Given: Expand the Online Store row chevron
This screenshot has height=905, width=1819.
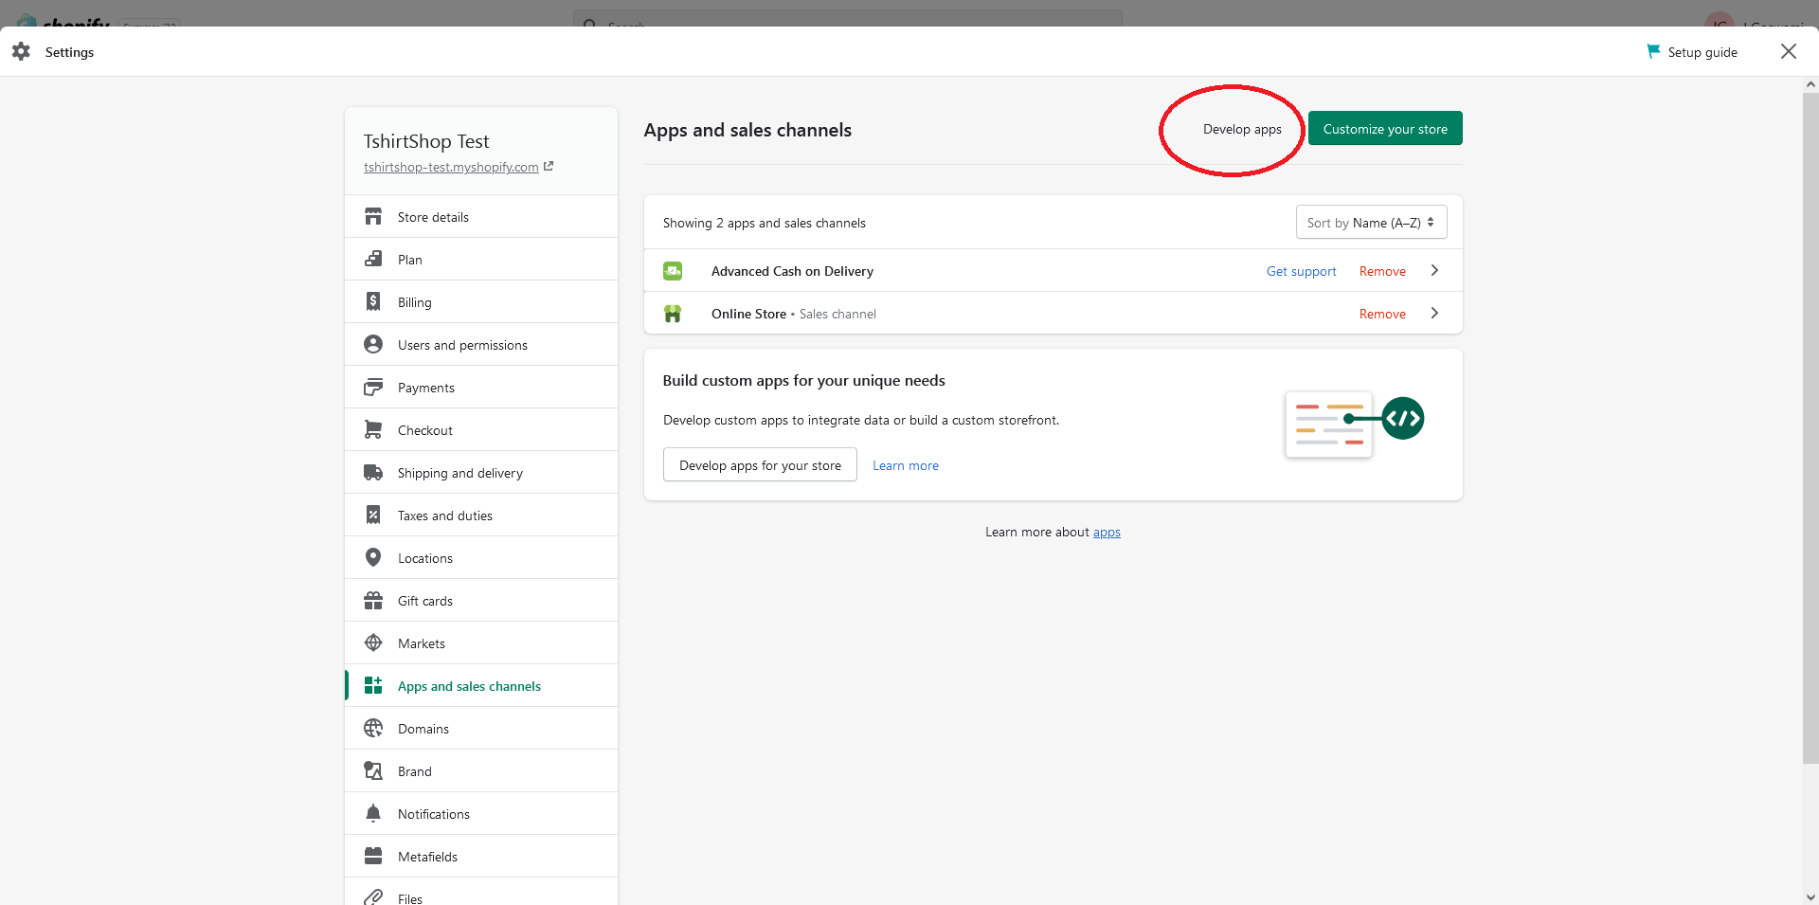Looking at the screenshot, I should 1434,313.
